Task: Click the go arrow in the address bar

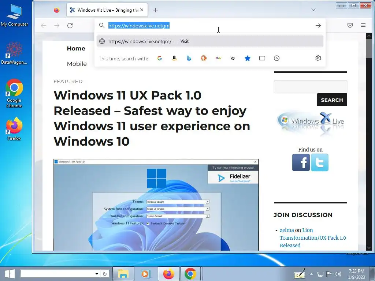Action: [318, 26]
